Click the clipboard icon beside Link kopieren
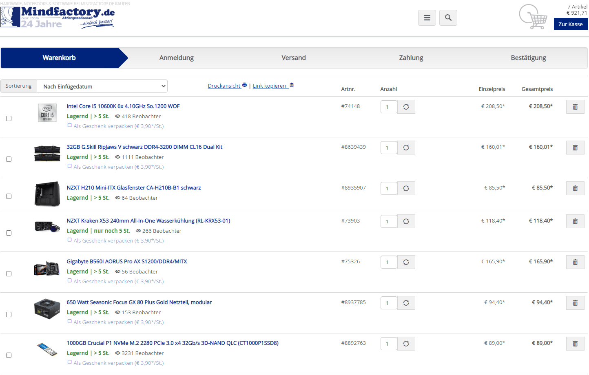The height and width of the screenshot is (375, 589). pos(292,85)
